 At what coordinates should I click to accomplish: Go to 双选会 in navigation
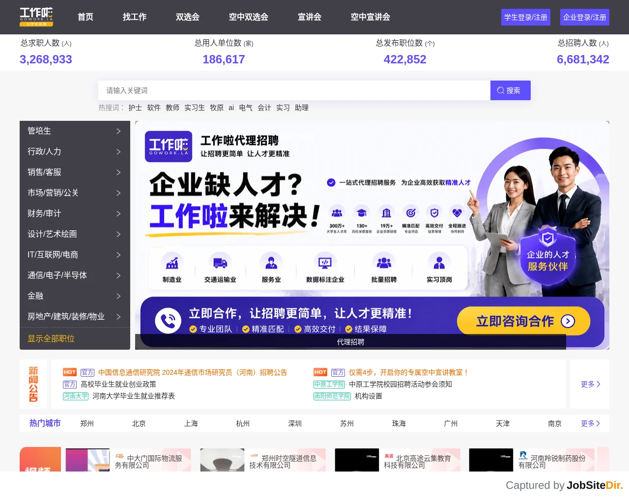pos(188,17)
